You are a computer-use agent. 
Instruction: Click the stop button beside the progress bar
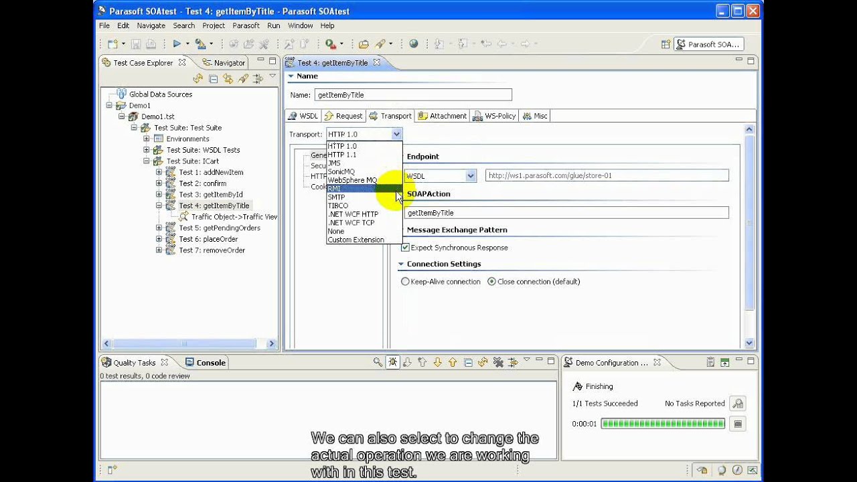click(x=738, y=424)
